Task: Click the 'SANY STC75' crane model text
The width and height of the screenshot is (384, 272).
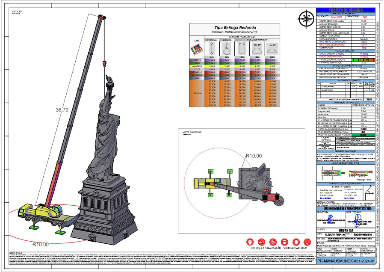Action: [x=337, y=18]
